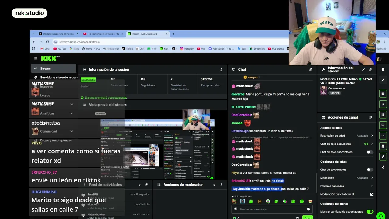Click the stream preview icon in right rail
Screen dimensions: 389x219
[x=383, y=94]
